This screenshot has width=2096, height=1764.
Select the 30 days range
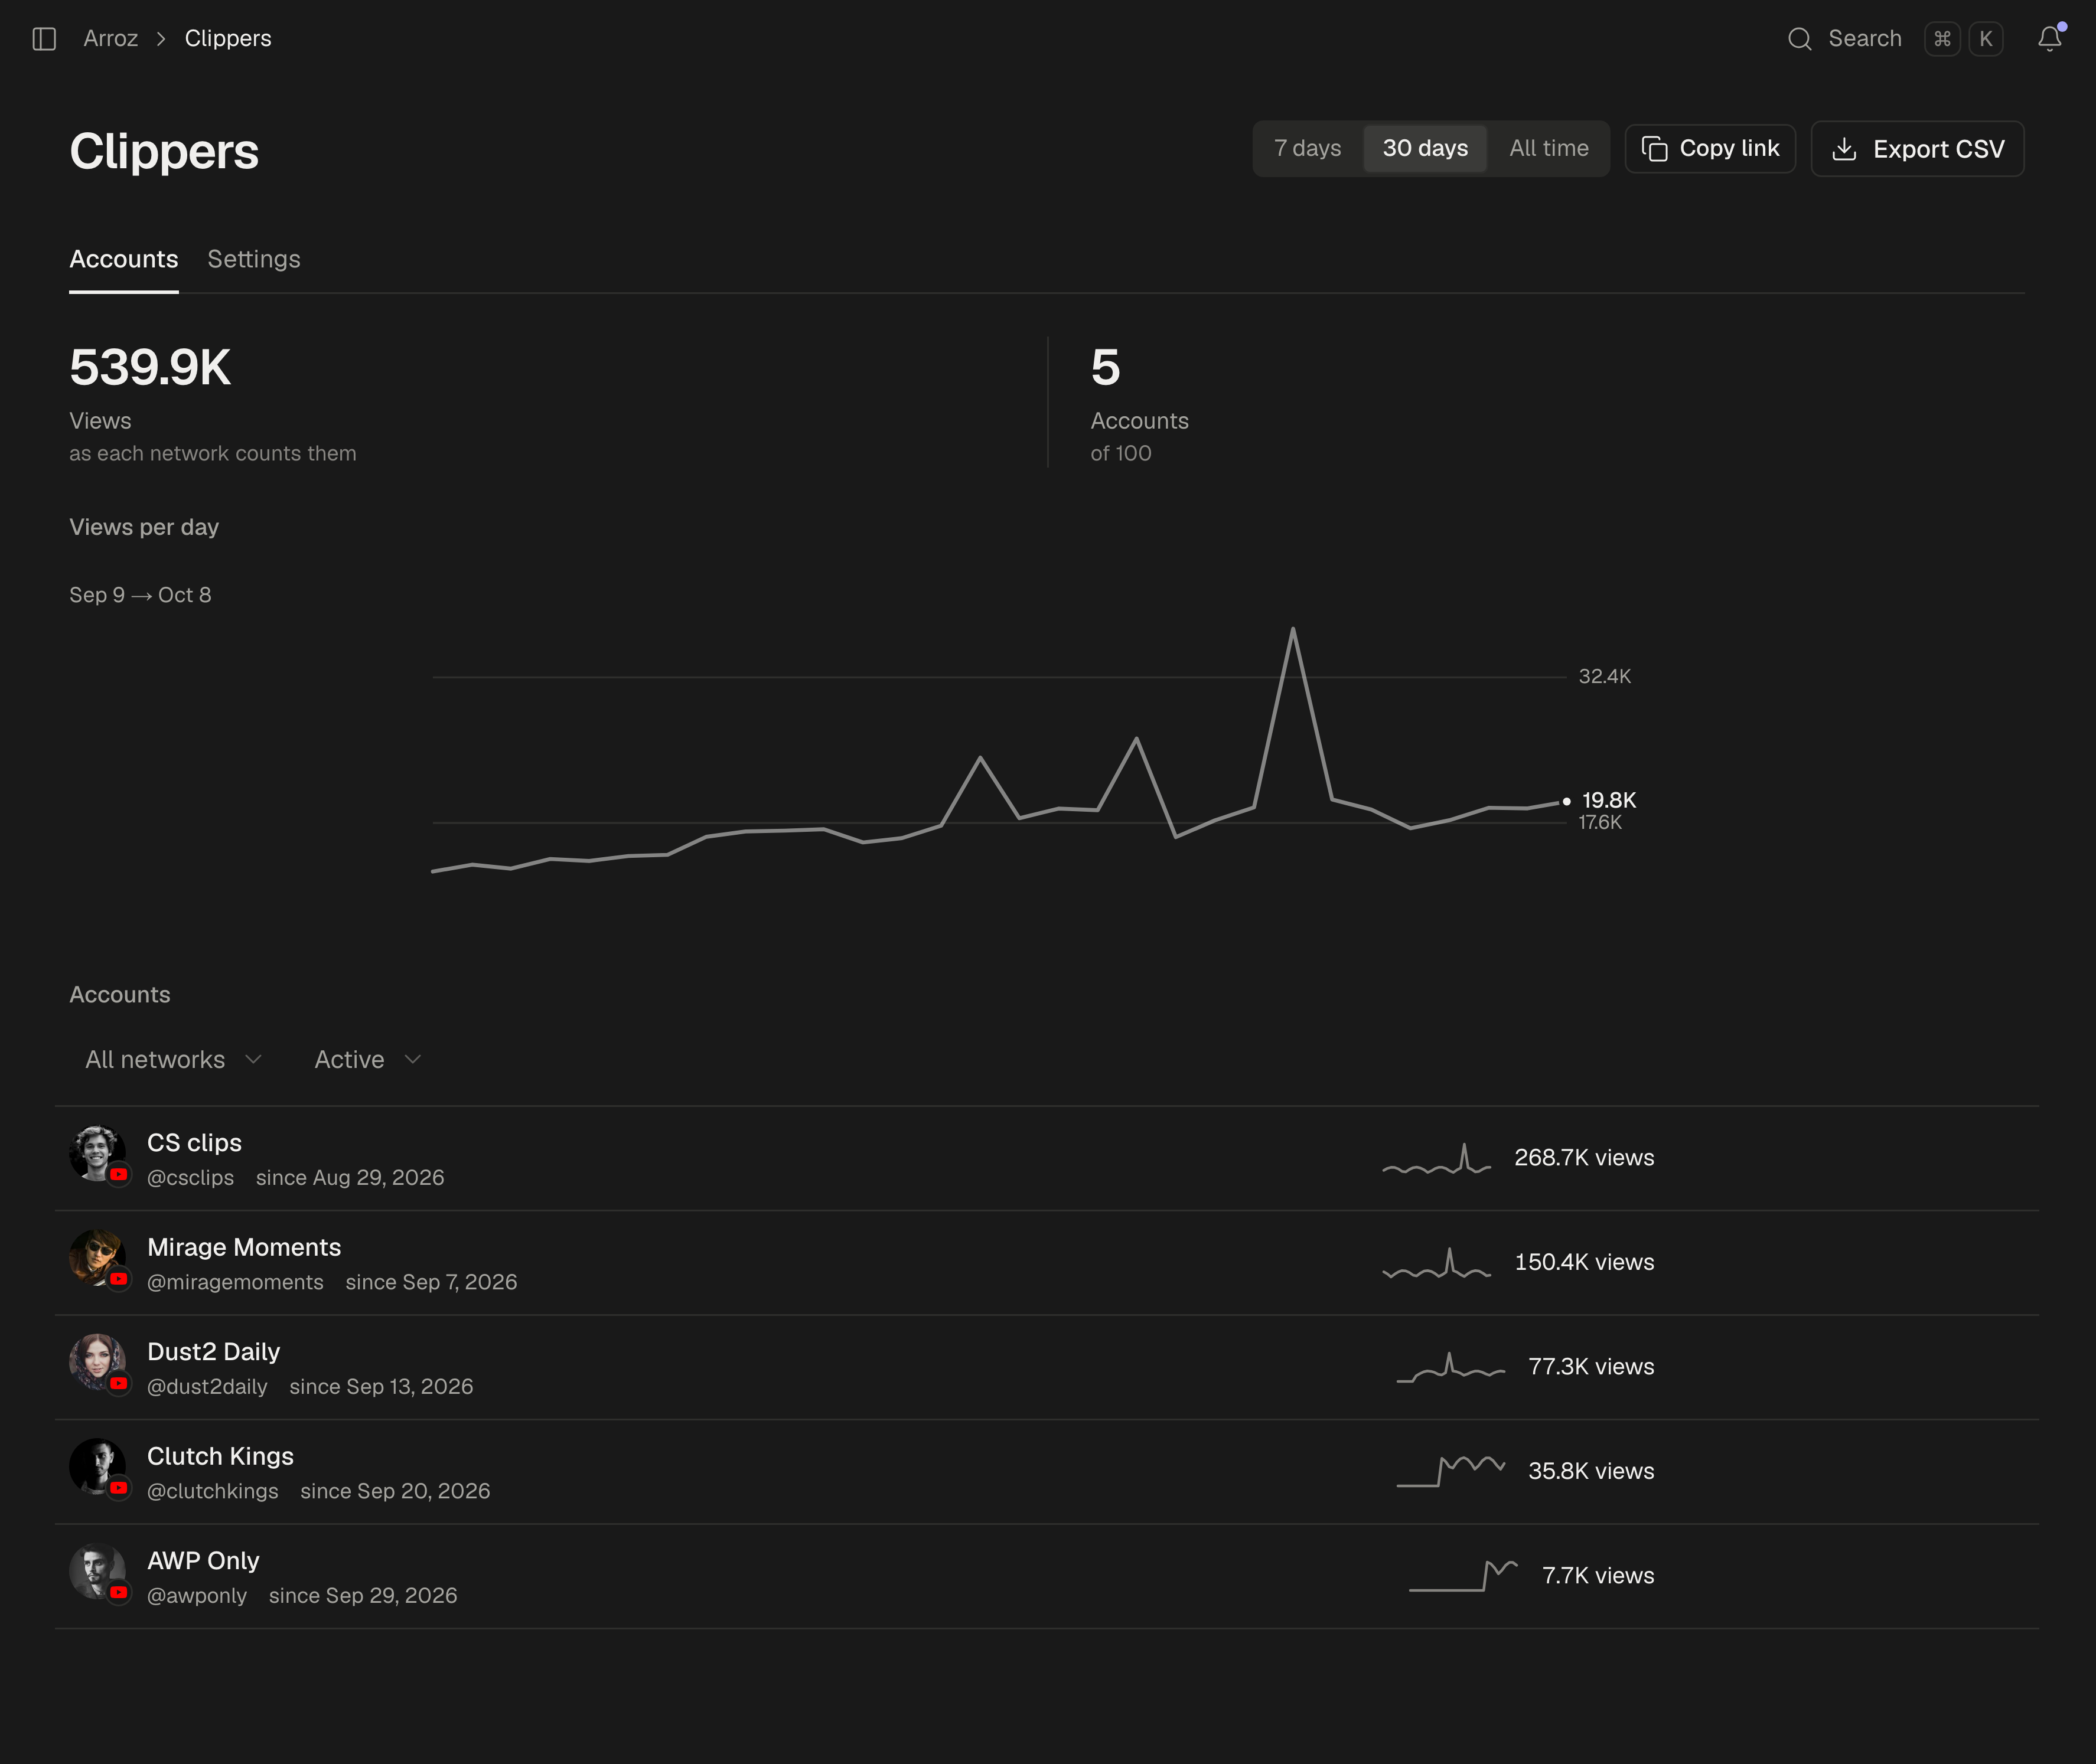[x=1425, y=149]
